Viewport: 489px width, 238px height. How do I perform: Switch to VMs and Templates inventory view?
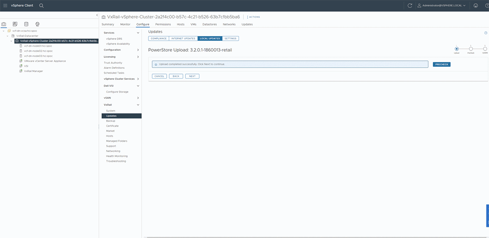15,24
